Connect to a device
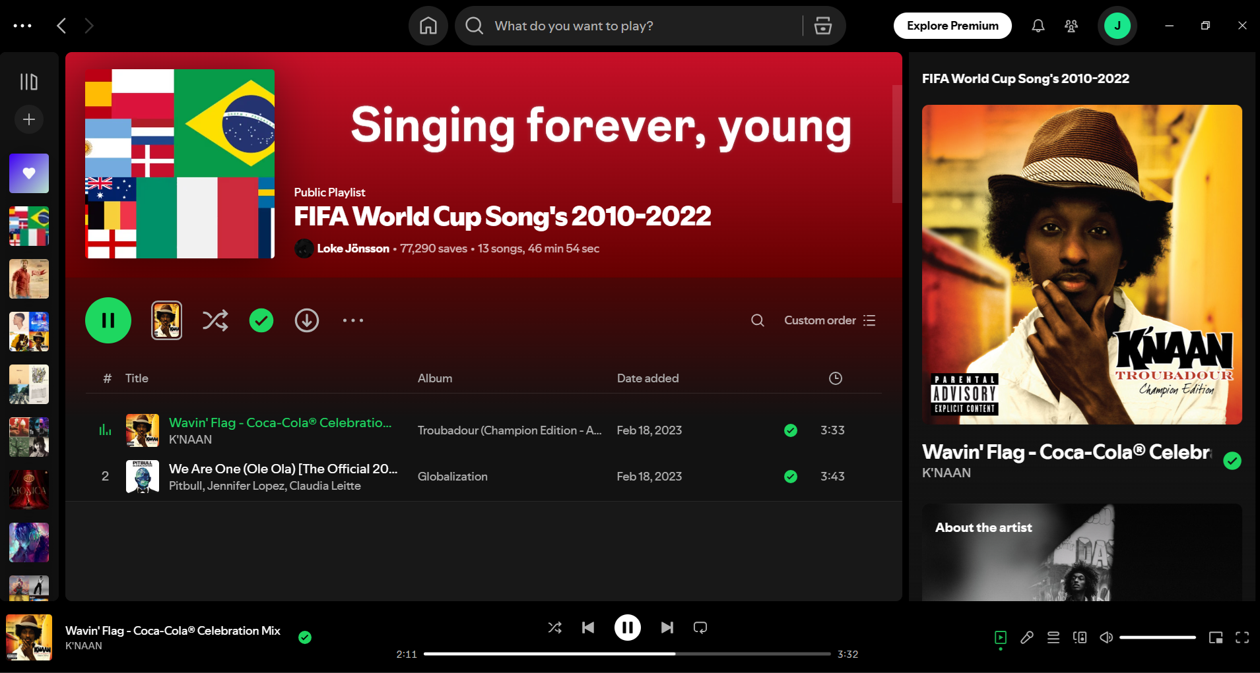This screenshot has height=673, width=1260. pyautogui.click(x=1080, y=637)
